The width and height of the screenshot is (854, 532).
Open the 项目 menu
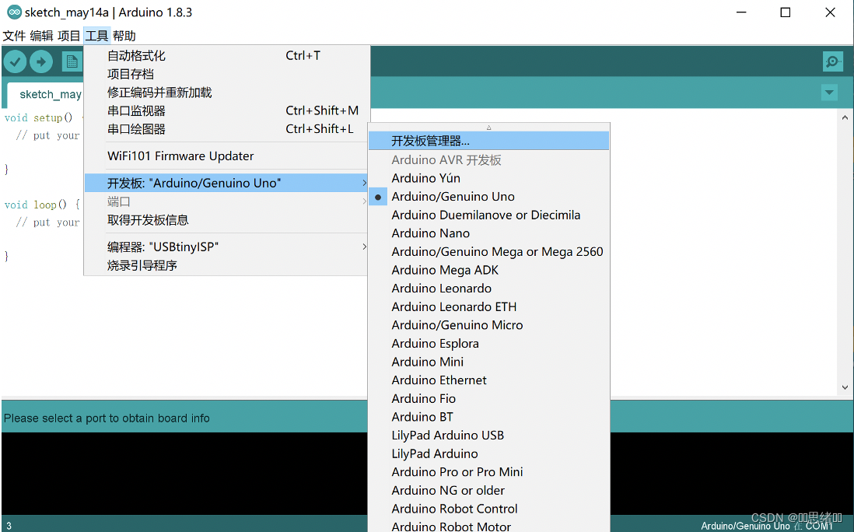pyautogui.click(x=68, y=36)
